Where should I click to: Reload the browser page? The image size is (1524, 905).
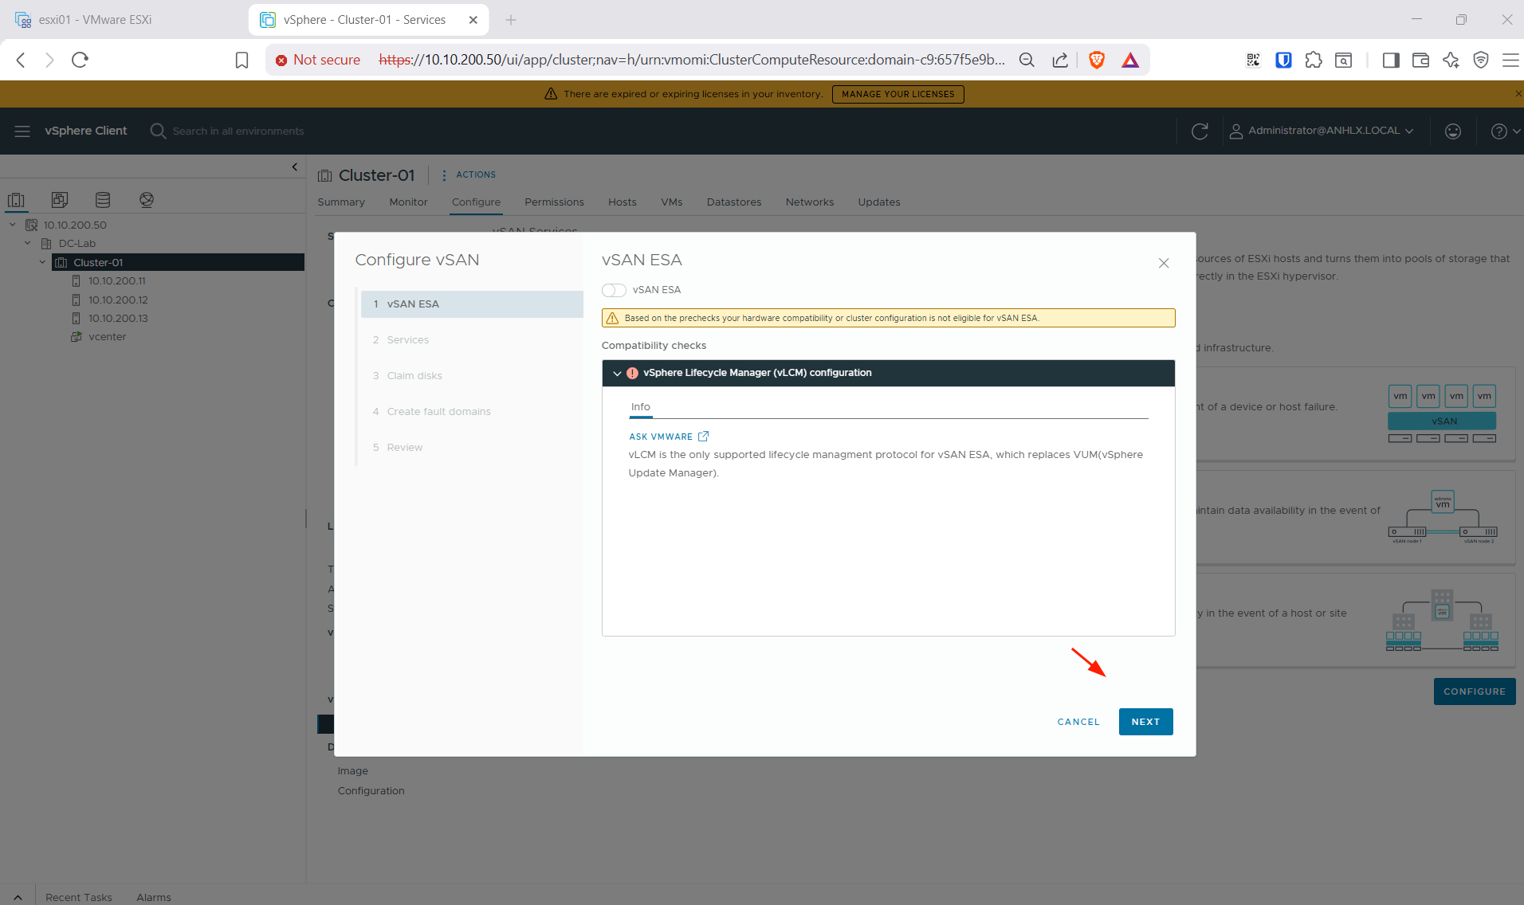80,60
